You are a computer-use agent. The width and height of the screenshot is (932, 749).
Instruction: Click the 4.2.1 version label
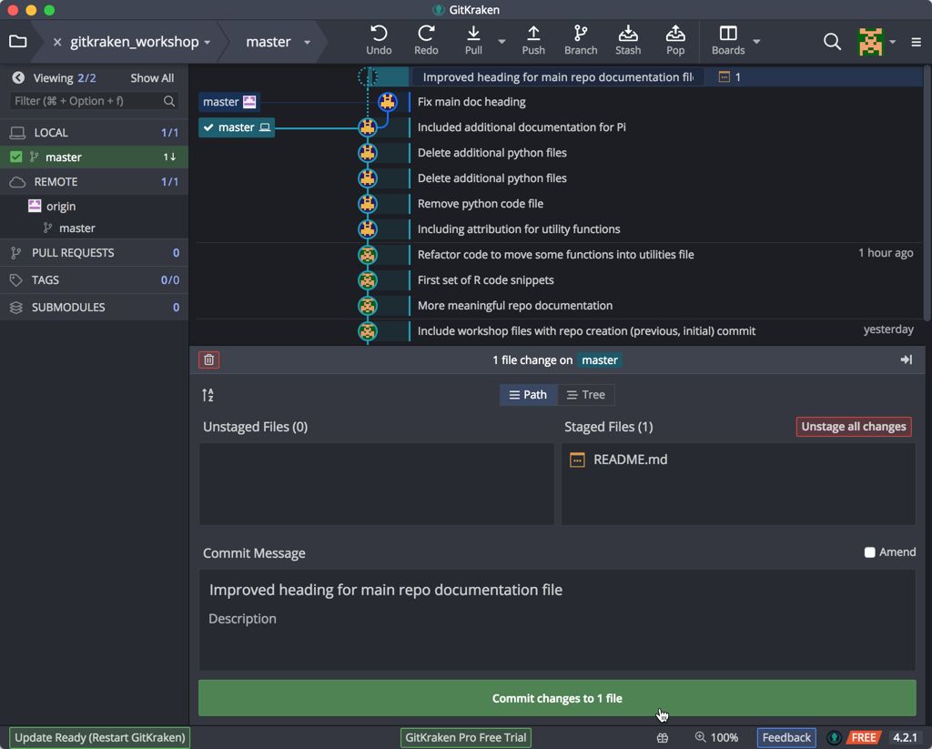coord(905,738)
